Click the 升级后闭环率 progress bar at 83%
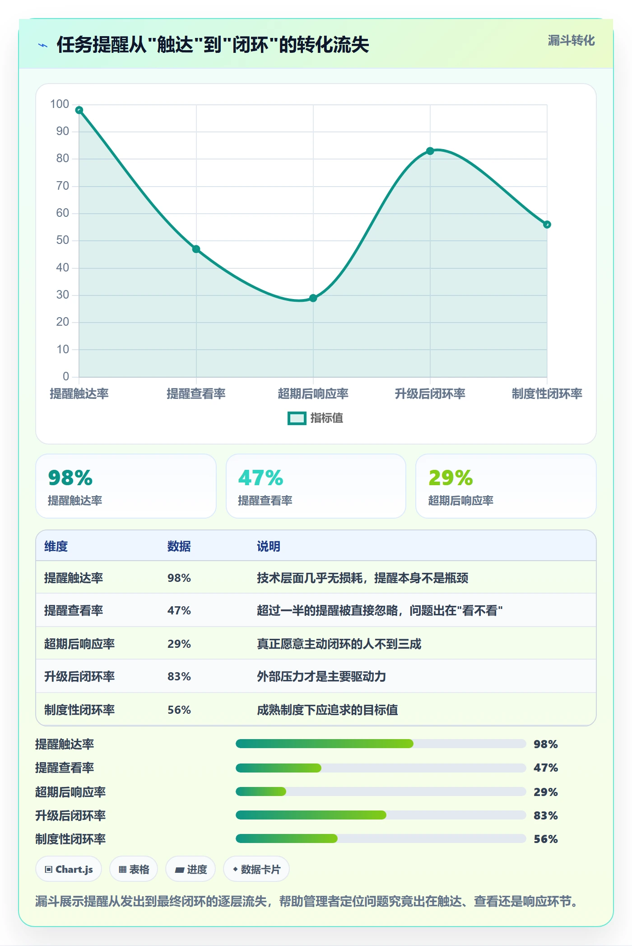The image size is (632, 946). (x=381, y=815)
